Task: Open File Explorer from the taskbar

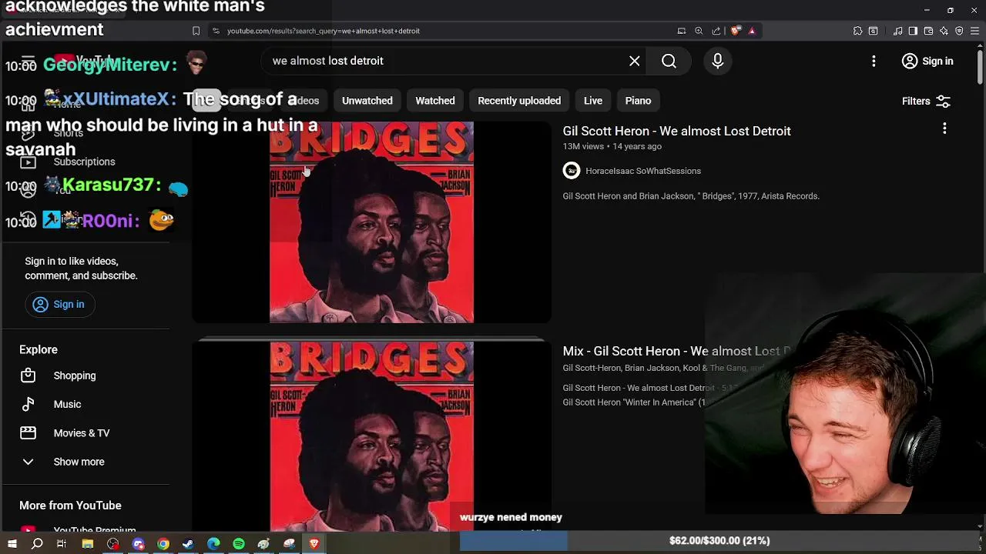Action: tap(88, 544)
